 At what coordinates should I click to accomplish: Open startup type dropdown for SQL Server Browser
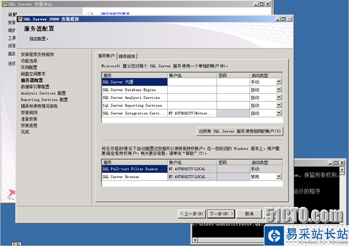[x=279, y=177]
